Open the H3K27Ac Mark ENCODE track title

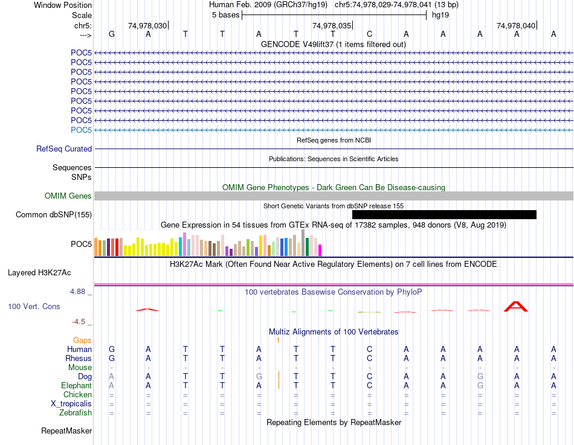[x=334, y=264]
